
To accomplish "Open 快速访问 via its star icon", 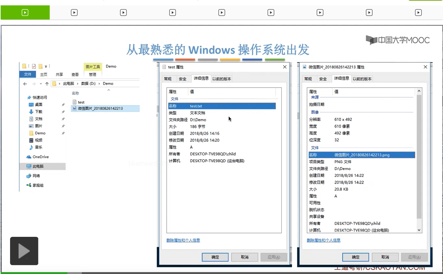I will coord(29,98).
